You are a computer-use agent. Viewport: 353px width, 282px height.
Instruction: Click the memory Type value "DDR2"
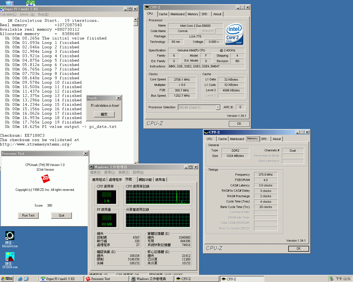click(235, 151)
